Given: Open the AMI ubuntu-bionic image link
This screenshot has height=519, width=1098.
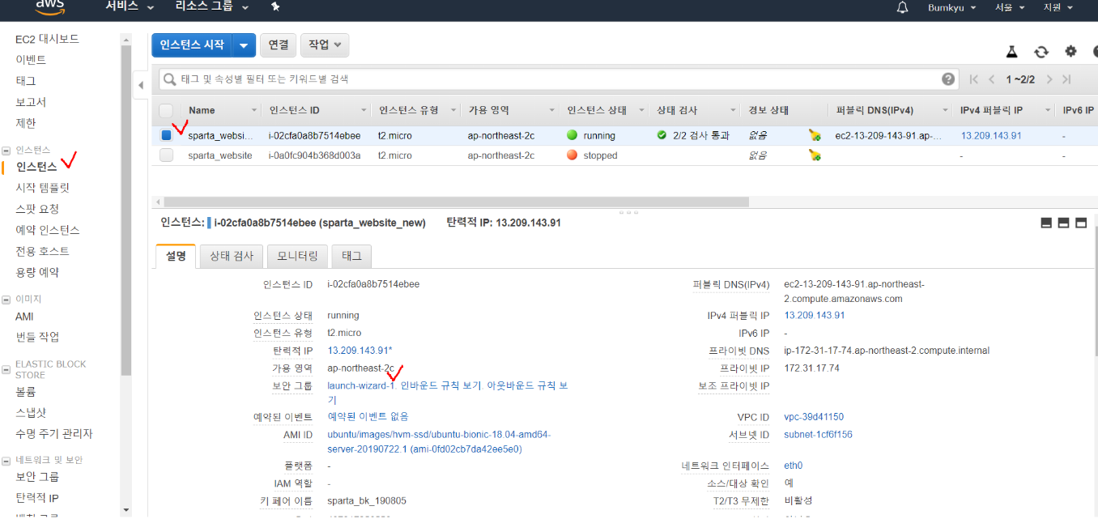Looking at the screenshot, I should click(x=439, y=441).
